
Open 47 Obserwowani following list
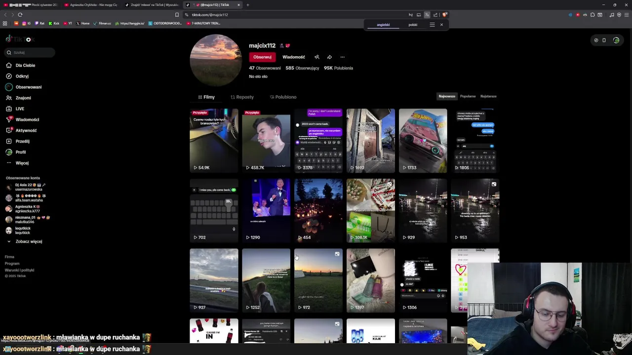(265, 68)
